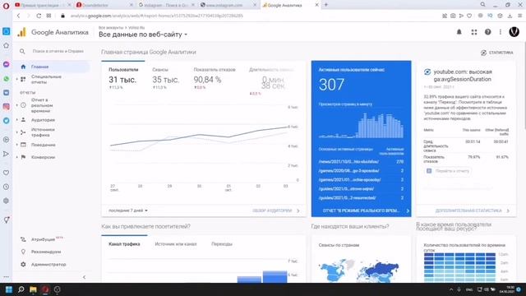
Task: Click the Google Analytics logo
Action: pyautogui.click(x=22, y=32)
